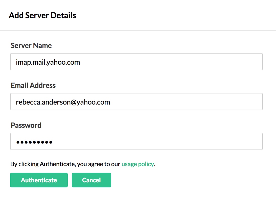Click the Authenticate button
276x198 pixels.
(x=39, y=180)
